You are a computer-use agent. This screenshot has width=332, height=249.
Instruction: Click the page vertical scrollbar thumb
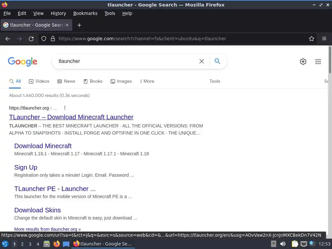[x=330, y=60]
